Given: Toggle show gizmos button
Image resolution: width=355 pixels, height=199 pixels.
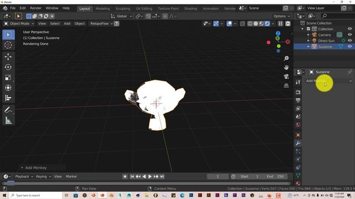Looking at the screenshot, I should [216, 23].
